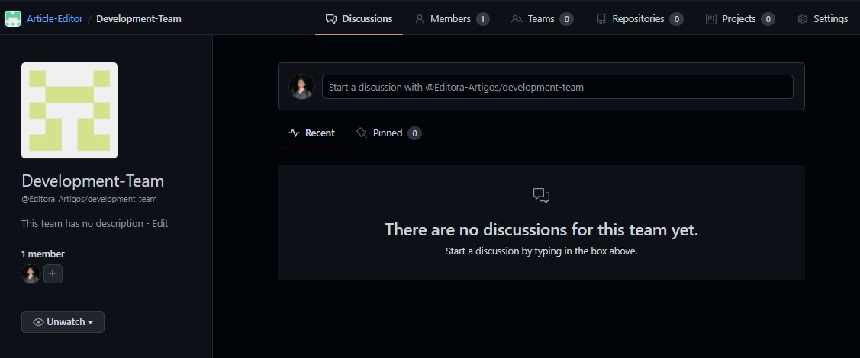This screenshot has width=860, height=358.
Task: Click the Teams count badge 0
Action: 566,19
